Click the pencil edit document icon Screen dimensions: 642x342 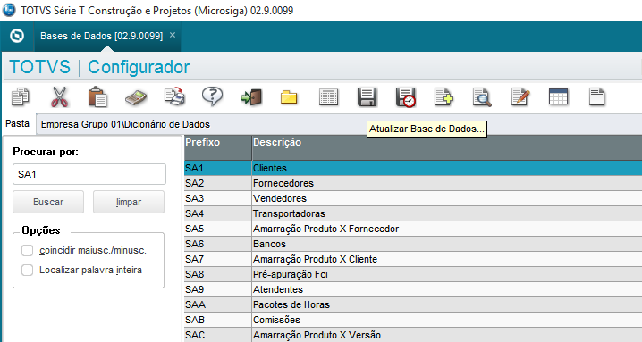(520, 97)
